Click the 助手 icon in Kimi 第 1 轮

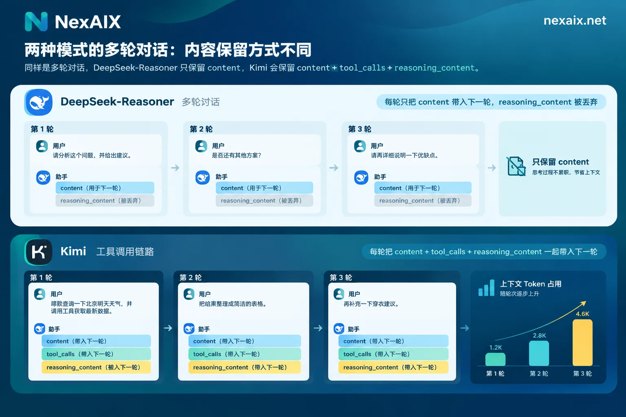(x=40, y=329)
